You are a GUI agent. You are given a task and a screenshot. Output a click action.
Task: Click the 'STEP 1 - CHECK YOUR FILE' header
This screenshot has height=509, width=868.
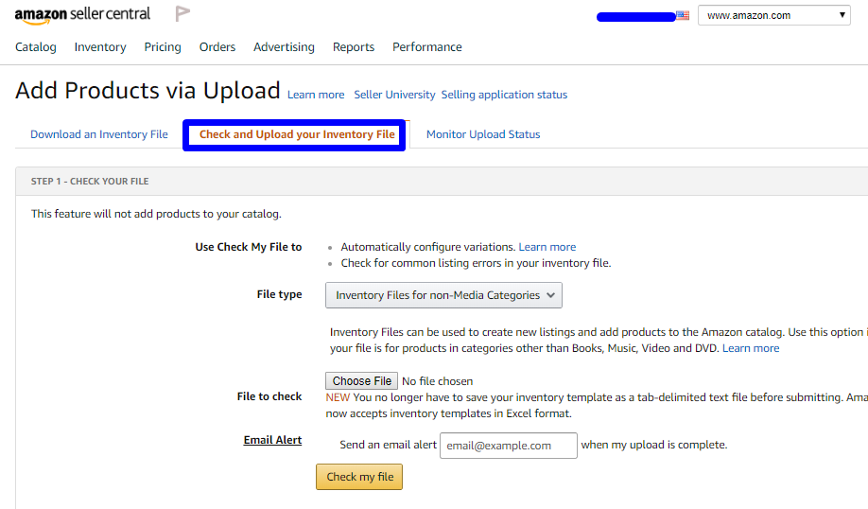point(90,181)
